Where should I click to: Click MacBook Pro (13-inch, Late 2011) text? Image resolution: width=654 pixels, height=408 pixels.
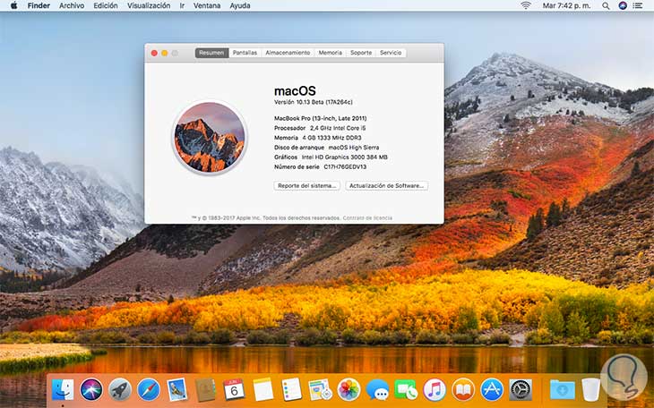[x=321, y=118]
